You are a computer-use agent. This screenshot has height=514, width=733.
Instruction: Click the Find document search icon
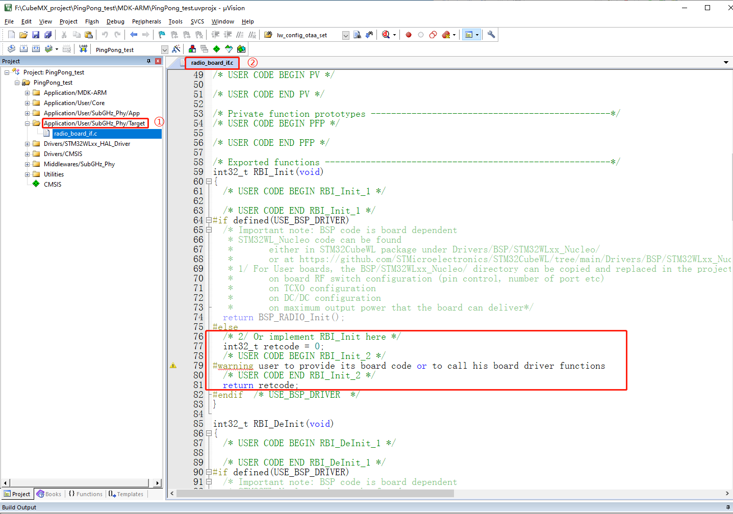pyautogui.click(x=357, y=35)
